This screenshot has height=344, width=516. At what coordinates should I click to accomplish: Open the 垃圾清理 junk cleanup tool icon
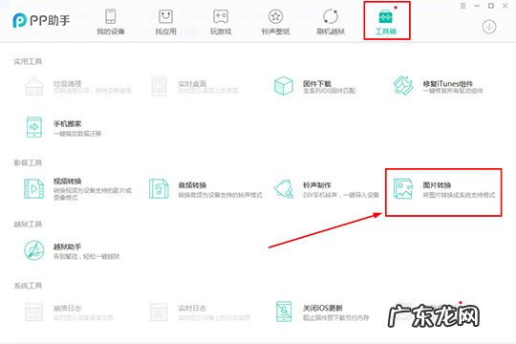click(x=33, y=86)
